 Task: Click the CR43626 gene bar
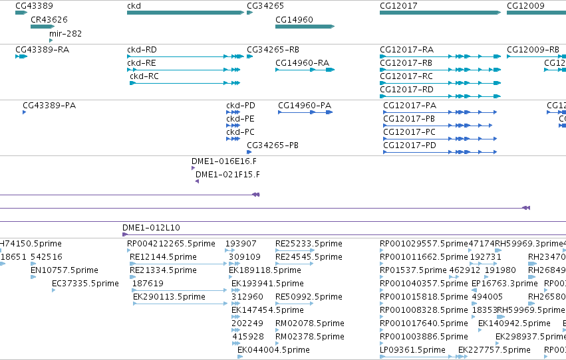(43, 27)
